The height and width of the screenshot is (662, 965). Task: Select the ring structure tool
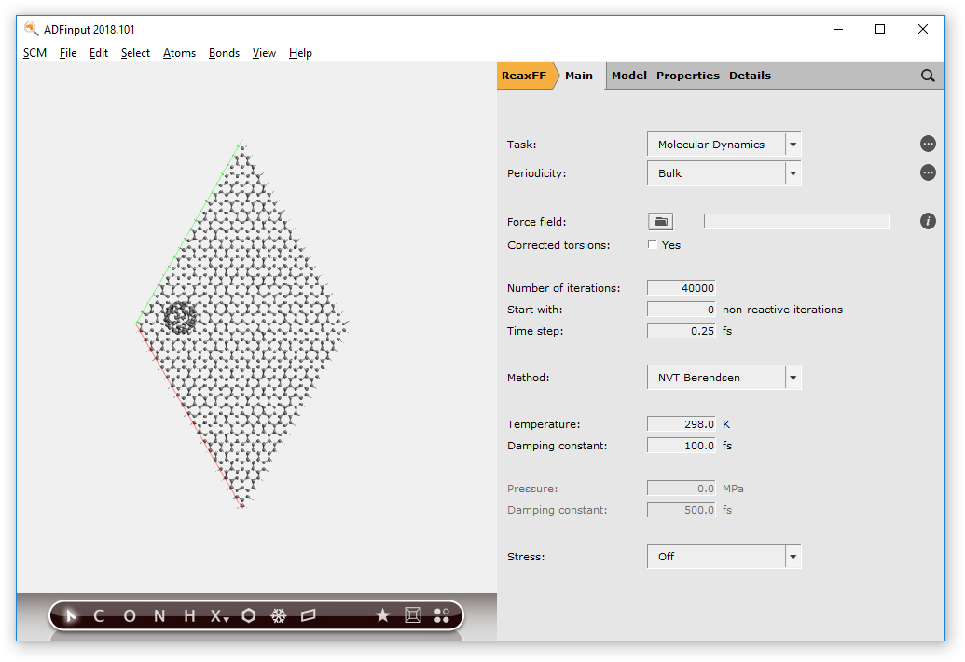249,616
